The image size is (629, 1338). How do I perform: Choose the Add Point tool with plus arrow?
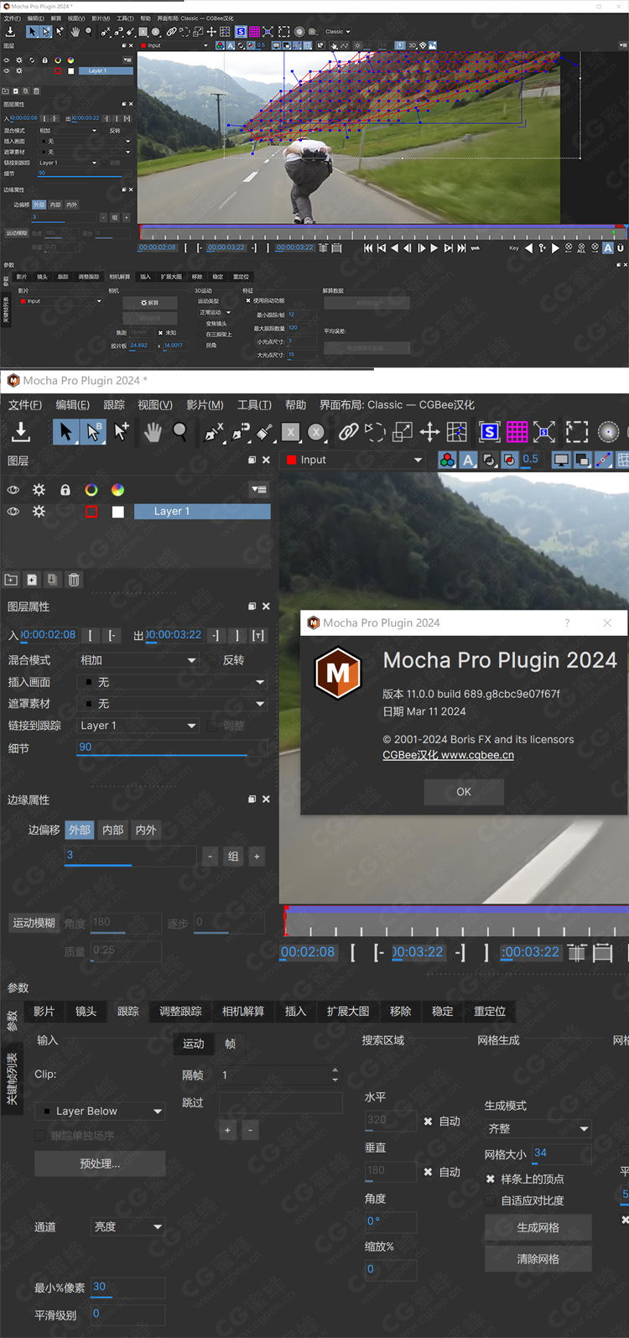click(122, 432)
